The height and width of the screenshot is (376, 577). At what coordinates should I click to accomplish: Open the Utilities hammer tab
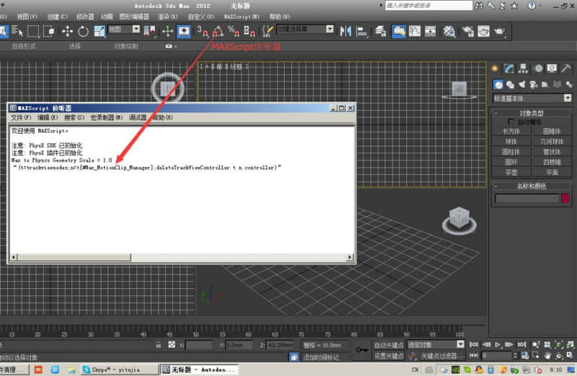(x=566, y=68)
